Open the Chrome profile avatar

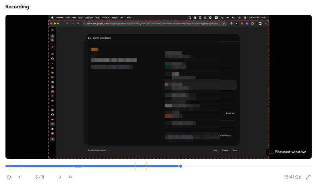pyautogui.click(x=260, y=23)
